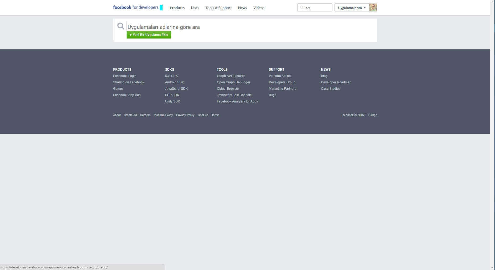Focus the Ara search field in header

pyautogui.click(x=315, y=8)
